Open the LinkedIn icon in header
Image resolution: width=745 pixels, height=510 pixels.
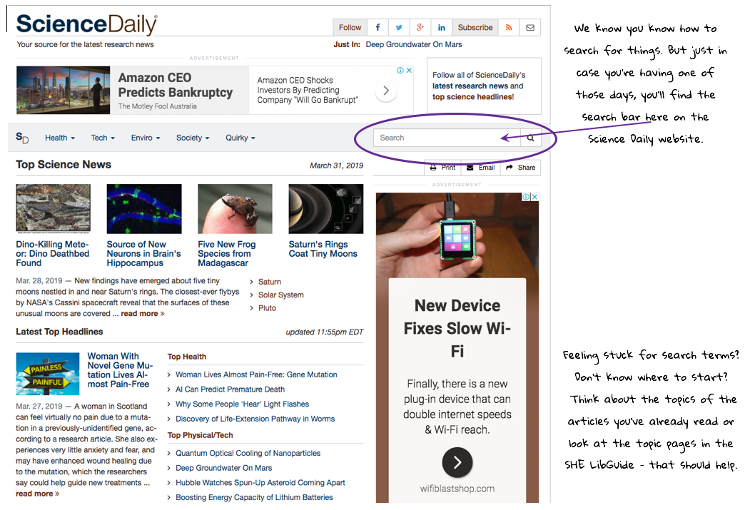coord(442,28)
